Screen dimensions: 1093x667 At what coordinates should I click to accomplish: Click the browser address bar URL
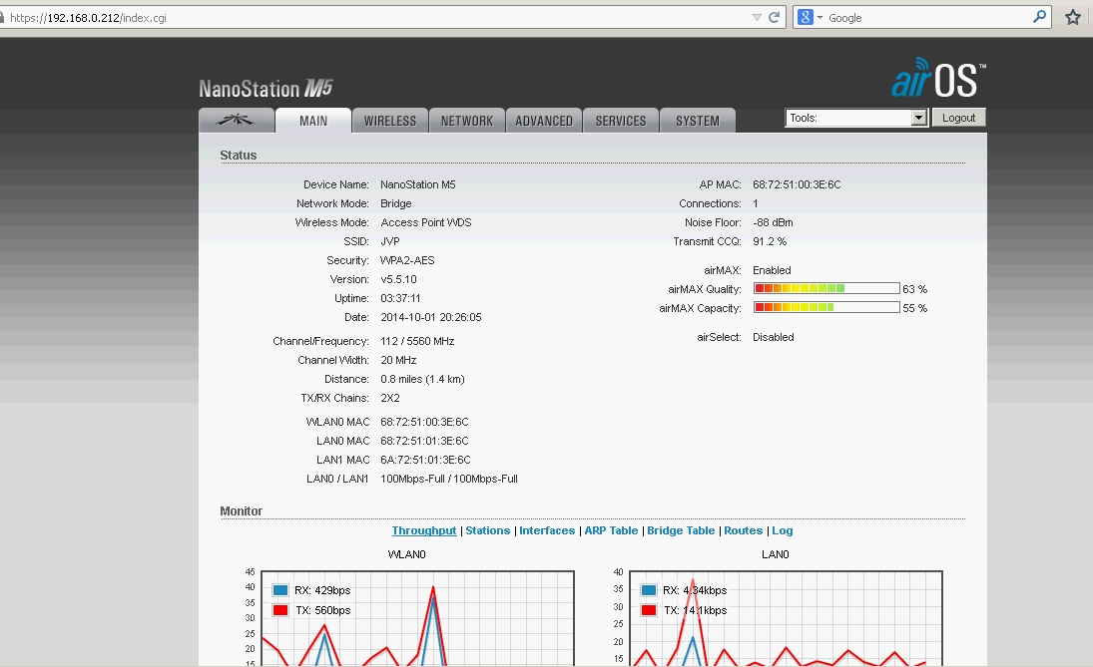point(89,17)
